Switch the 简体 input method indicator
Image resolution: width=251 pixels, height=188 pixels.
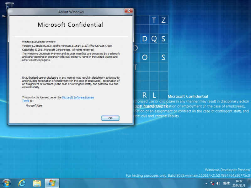pos(226,183)
